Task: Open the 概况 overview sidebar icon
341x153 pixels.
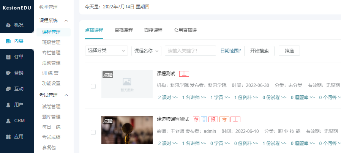Action: (x=8, y=25)
